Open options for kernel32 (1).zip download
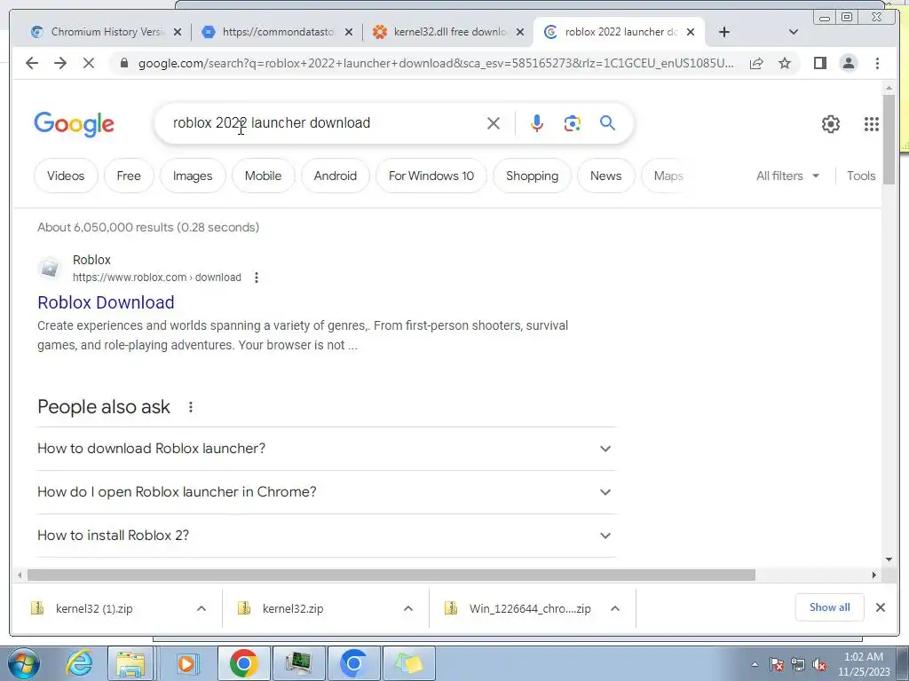This screenshot has width=909, height=681. (x=202, y=608)
